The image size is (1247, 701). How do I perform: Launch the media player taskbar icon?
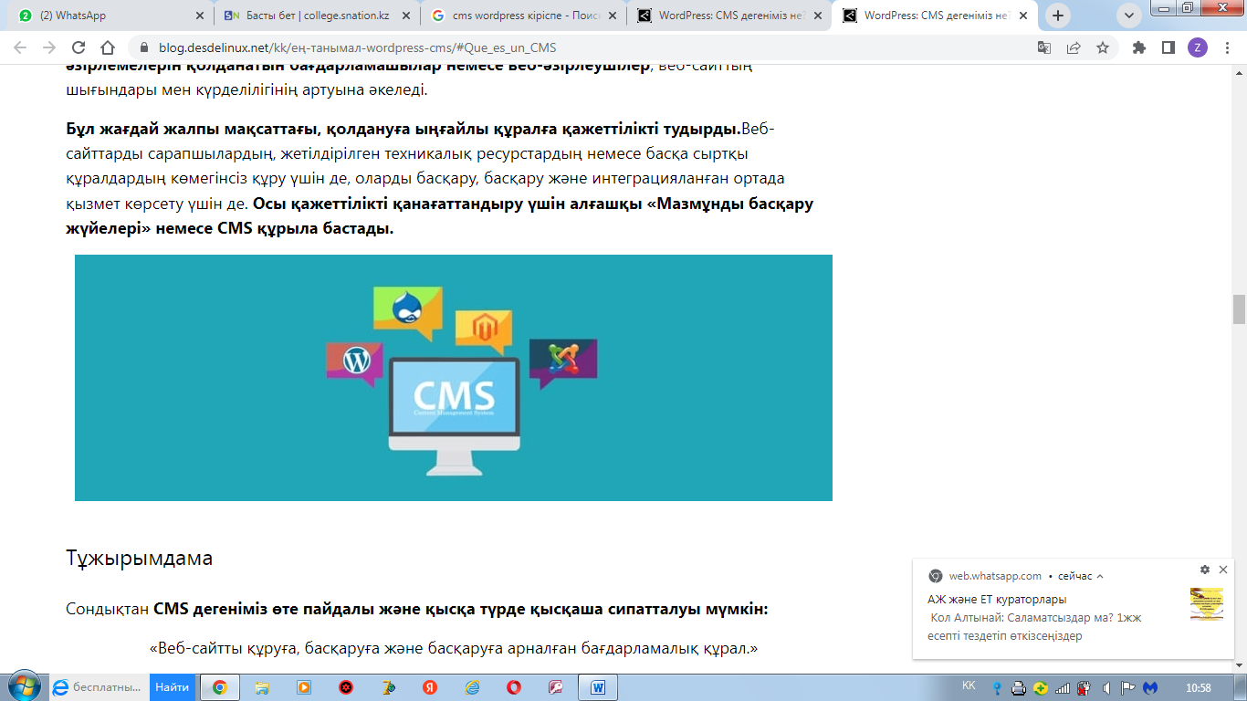(x=304, y=687)
